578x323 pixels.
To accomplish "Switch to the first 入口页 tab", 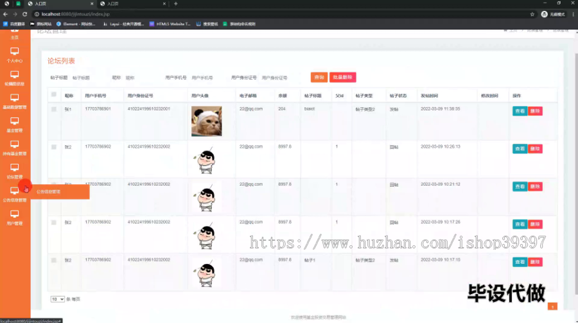I will coord(61,4).
